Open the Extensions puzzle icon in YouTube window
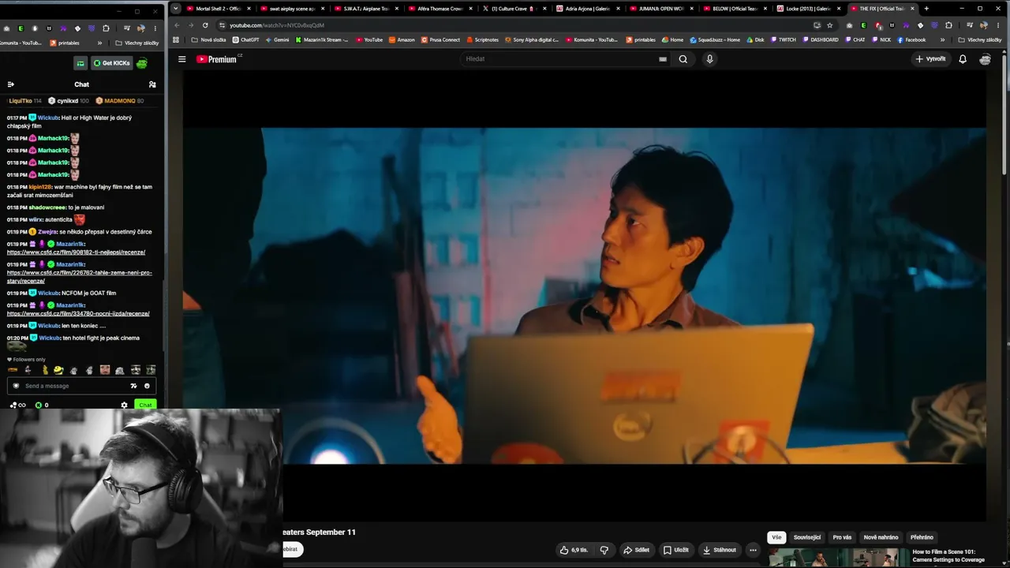Viewport: 1010px width, 568px height. coord(948,25)
